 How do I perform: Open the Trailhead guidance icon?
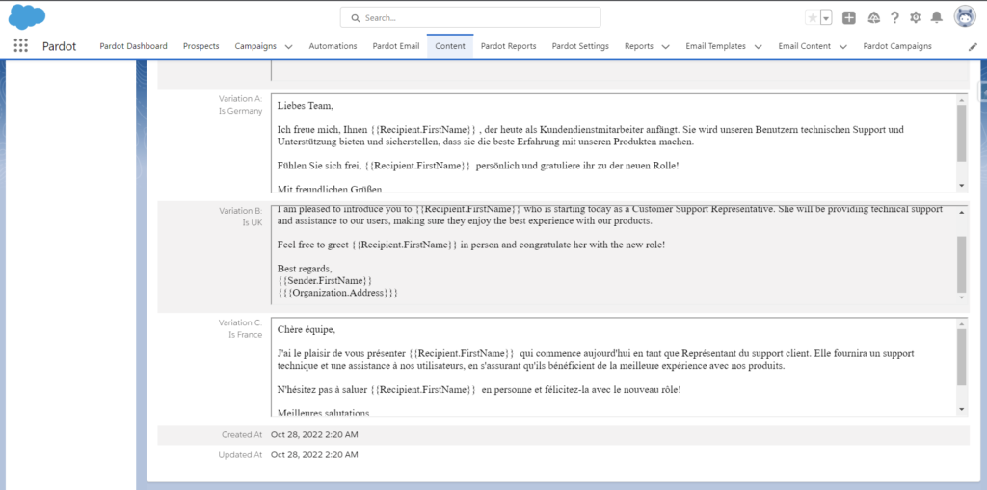pyautogui.click(x=873, y=18)
